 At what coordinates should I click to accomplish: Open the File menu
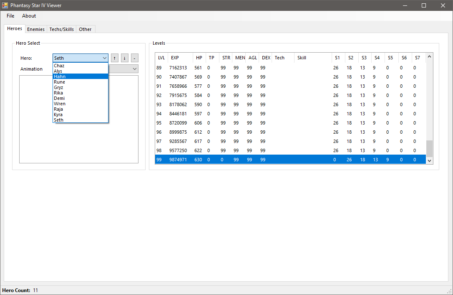10,16
